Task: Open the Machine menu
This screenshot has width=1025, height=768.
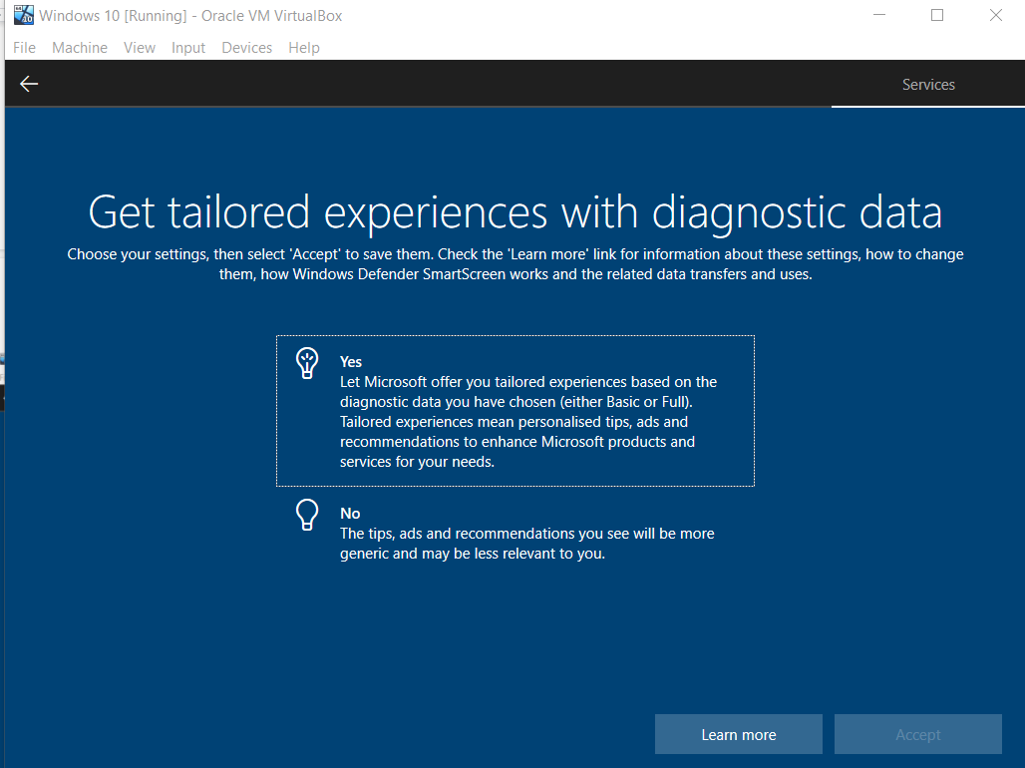Action: [80, 48]
